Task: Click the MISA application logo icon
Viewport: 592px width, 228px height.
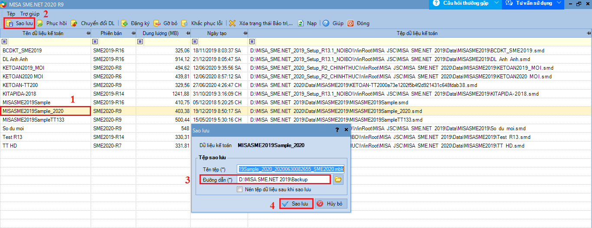Action: point(4,4)
